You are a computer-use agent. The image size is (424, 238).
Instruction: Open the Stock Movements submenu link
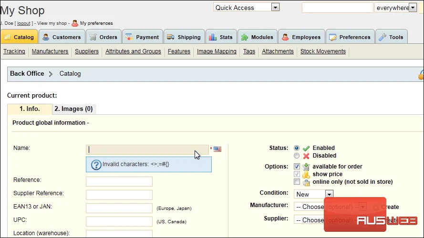pyautogui.click(x=323, y=51)
